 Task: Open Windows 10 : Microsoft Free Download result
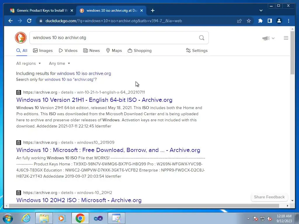point(108,150)
